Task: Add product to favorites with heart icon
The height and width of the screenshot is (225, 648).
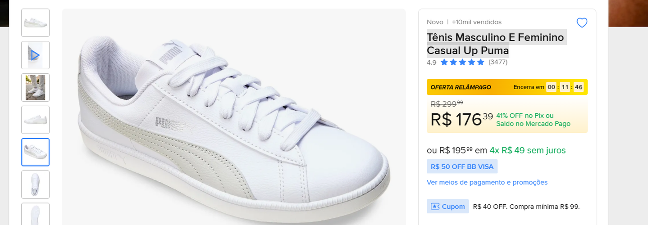Action: pyautogui.click(x=582, y=23)
